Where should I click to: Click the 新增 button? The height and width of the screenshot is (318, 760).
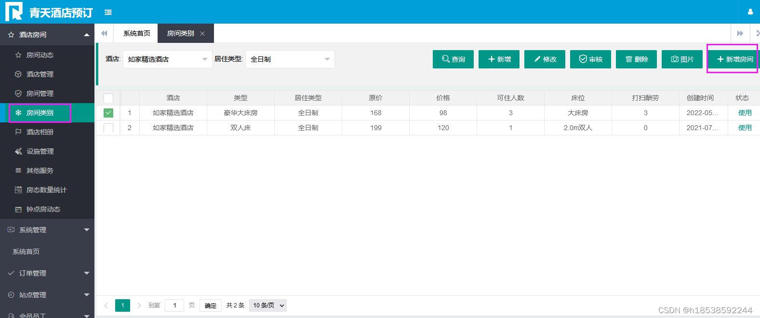coord(499,59)
